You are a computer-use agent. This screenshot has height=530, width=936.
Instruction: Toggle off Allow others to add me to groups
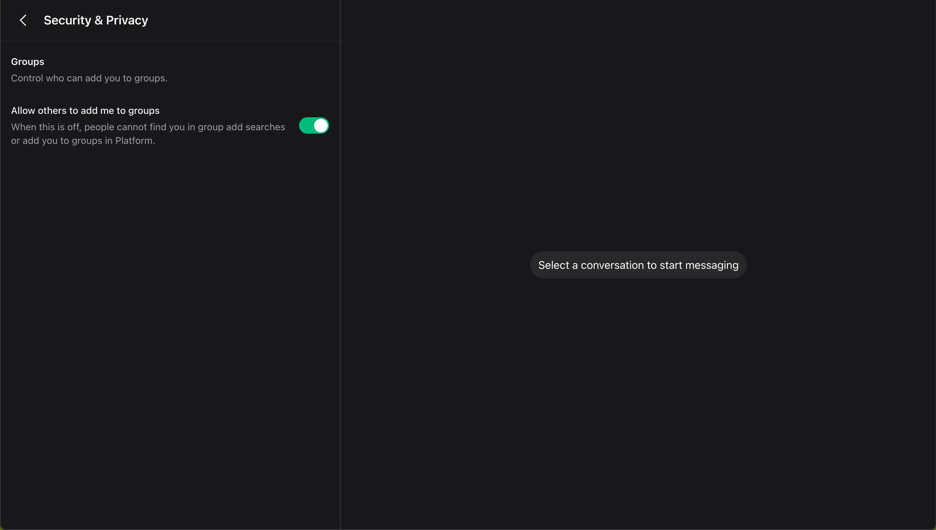[x=314, y=126]
